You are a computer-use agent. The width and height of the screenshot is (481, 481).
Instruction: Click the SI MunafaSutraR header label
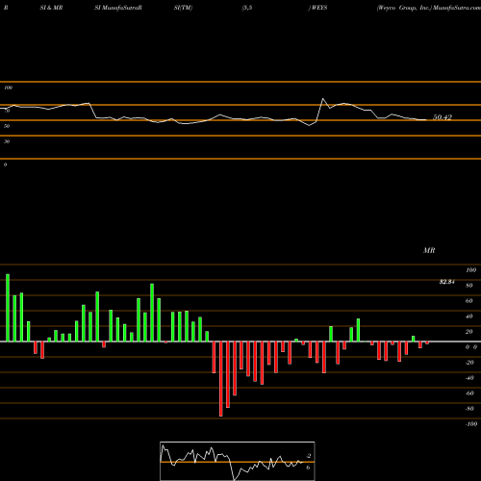[118, 8]
